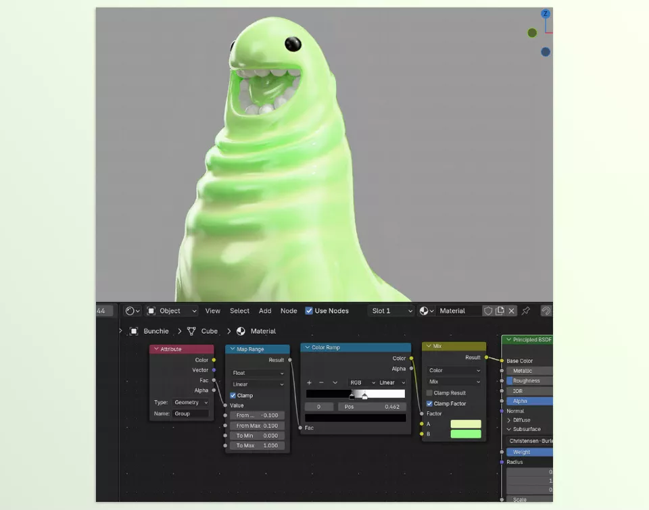The image size is (649, 510).
Task: Open Mix node Color data type dropdown
Action: (454, 371)
